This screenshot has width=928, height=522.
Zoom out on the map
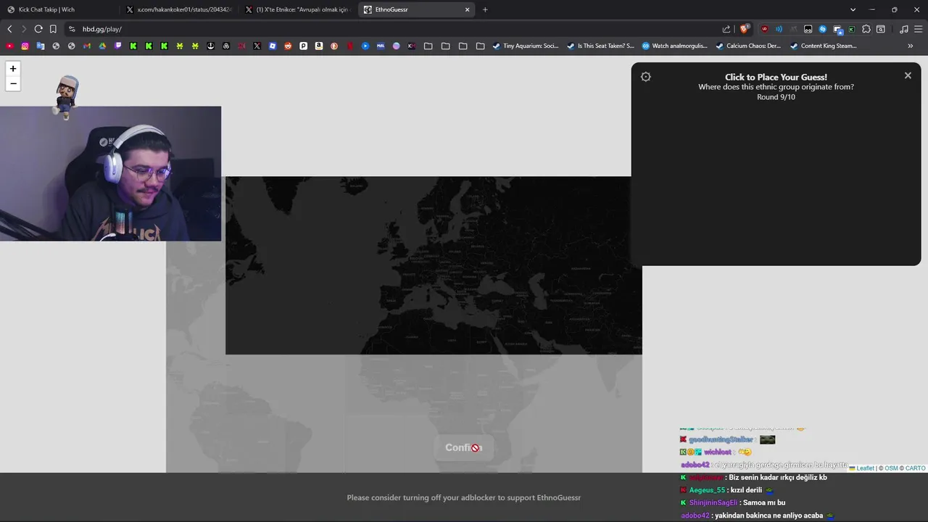pos(13,83)
